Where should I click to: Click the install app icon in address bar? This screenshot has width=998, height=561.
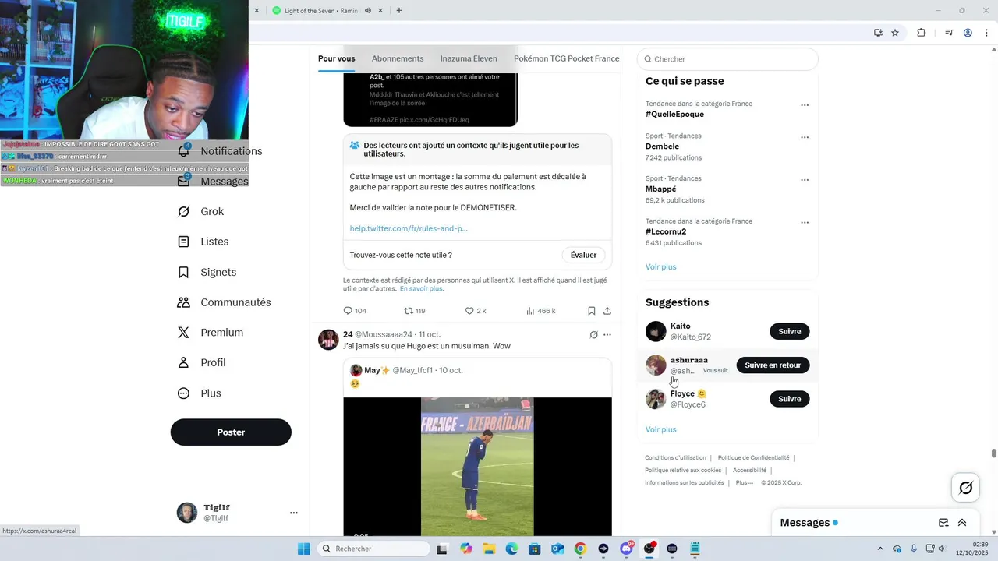[878, 33]
